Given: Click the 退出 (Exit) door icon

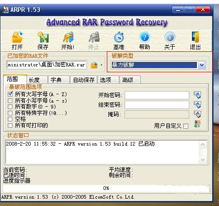Looking at the screenshot, I should [x=195, y=37].
